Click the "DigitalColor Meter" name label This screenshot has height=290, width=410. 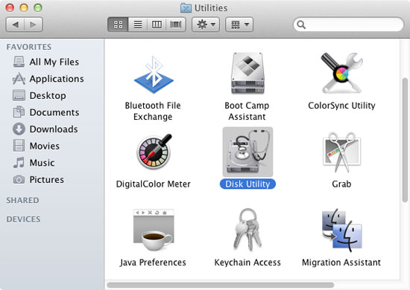coord(154,184)
